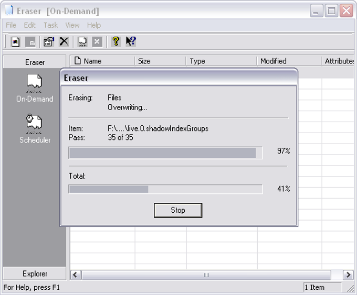The width and height of the screenshot is (357, 295).
Task: Click 'For Help, press F1' status text
Action: [31, 288]
